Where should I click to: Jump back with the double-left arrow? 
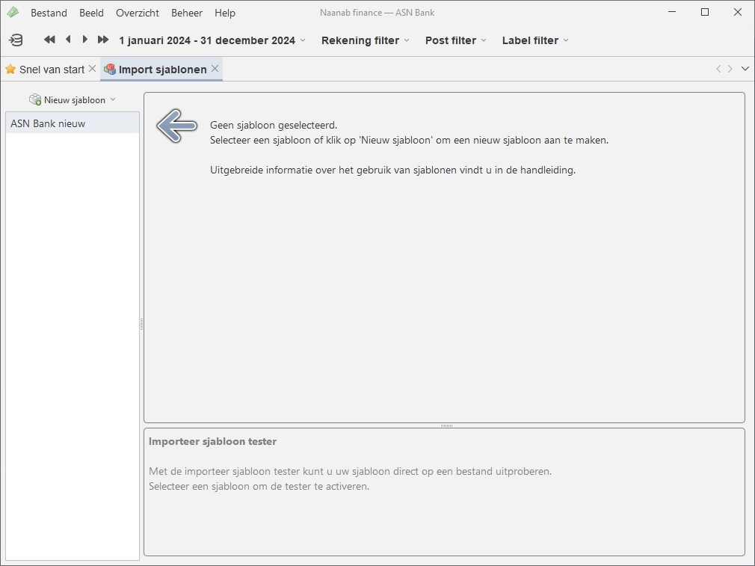pos(49,40)
